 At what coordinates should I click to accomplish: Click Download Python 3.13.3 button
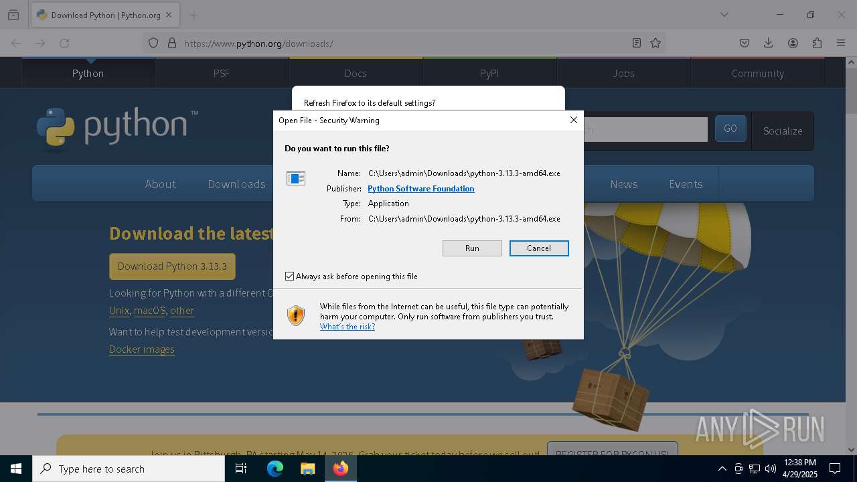pyautogui.click(x=172, y=266)
